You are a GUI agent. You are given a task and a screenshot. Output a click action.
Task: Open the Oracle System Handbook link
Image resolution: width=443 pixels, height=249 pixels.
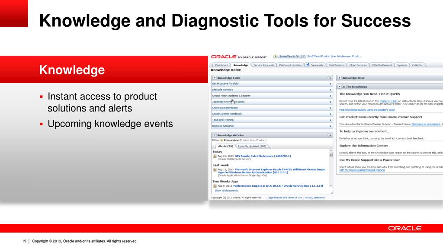(227, 114)
